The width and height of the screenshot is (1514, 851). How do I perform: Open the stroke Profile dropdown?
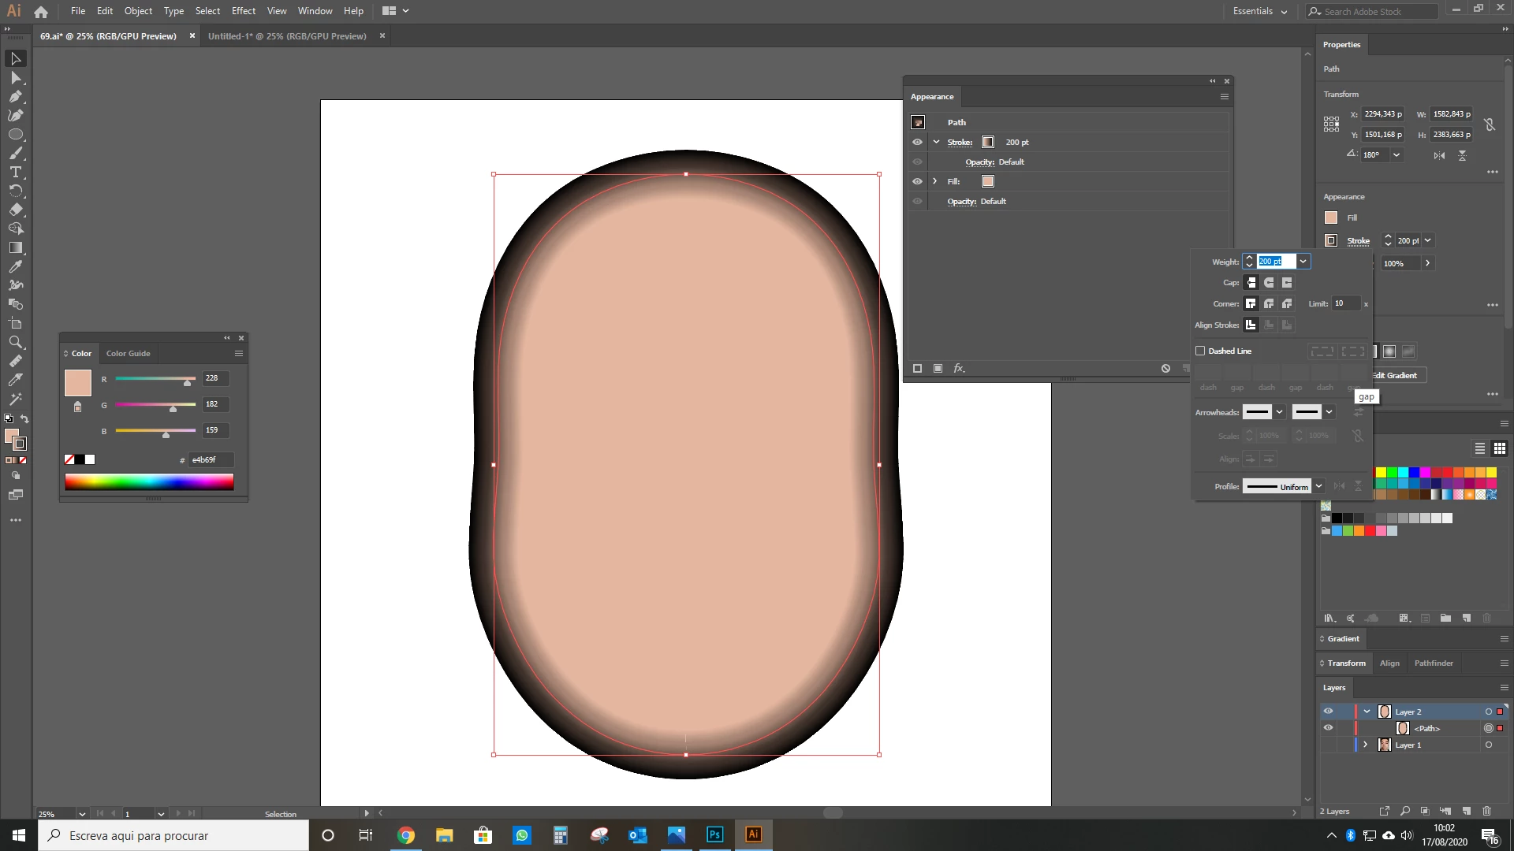(1318, 486)
